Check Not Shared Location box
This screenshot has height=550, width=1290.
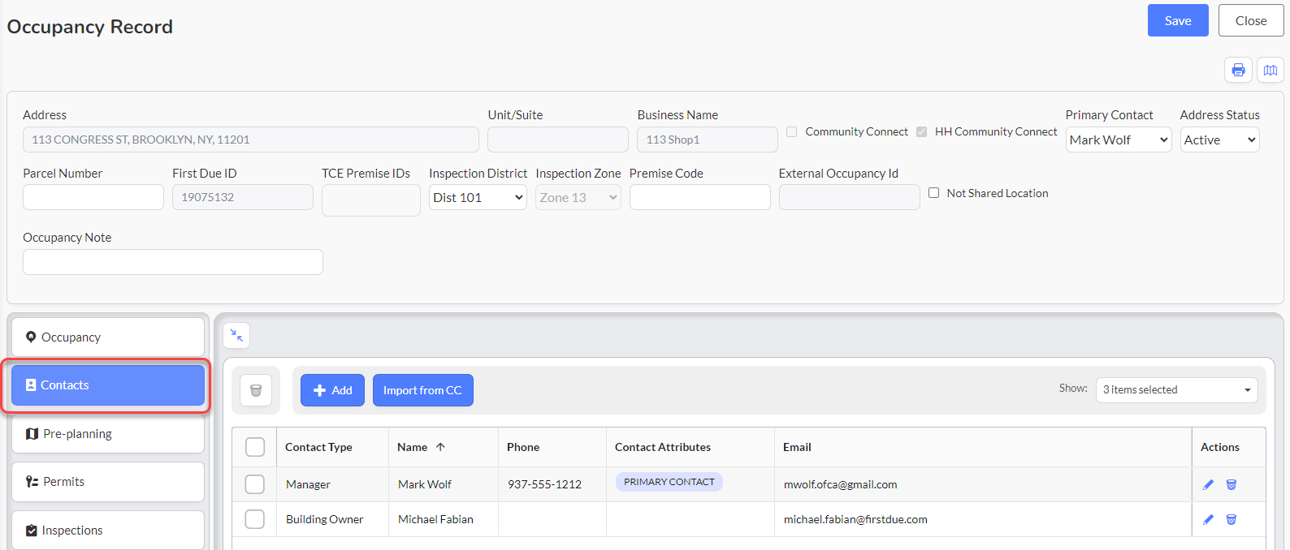coord(933,193)
